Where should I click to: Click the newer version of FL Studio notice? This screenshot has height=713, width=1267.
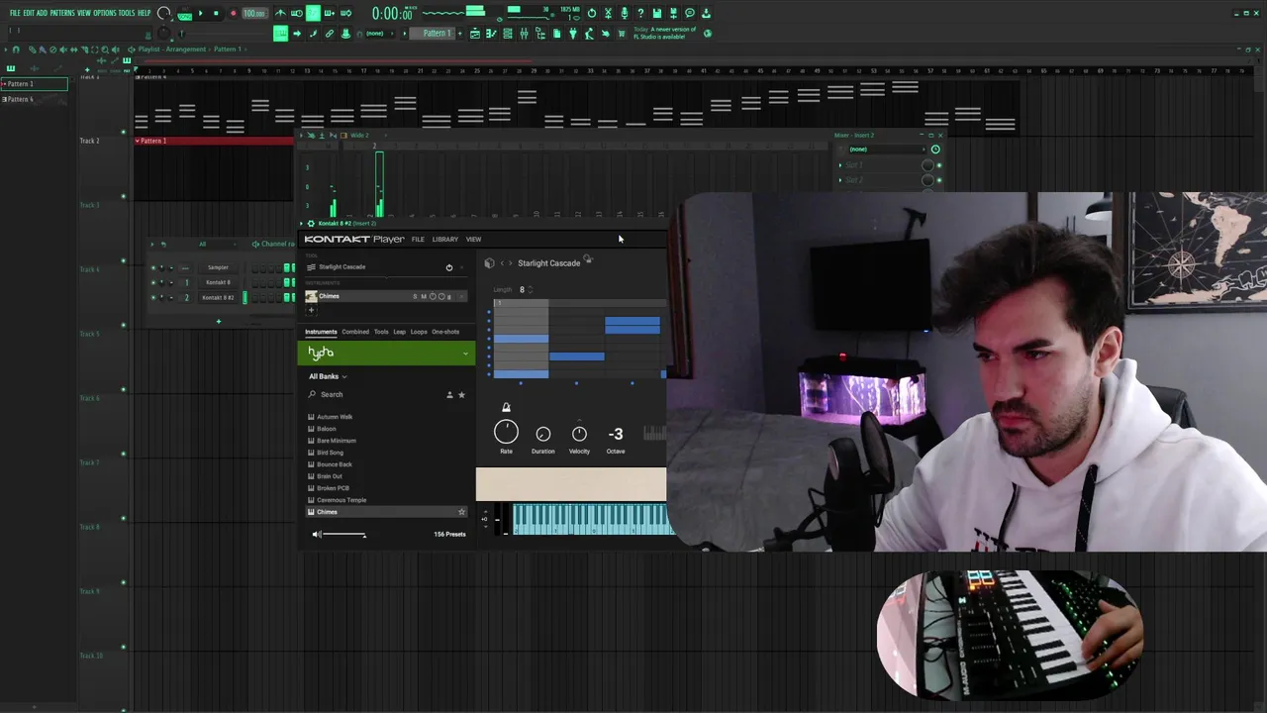click(665, 34)
